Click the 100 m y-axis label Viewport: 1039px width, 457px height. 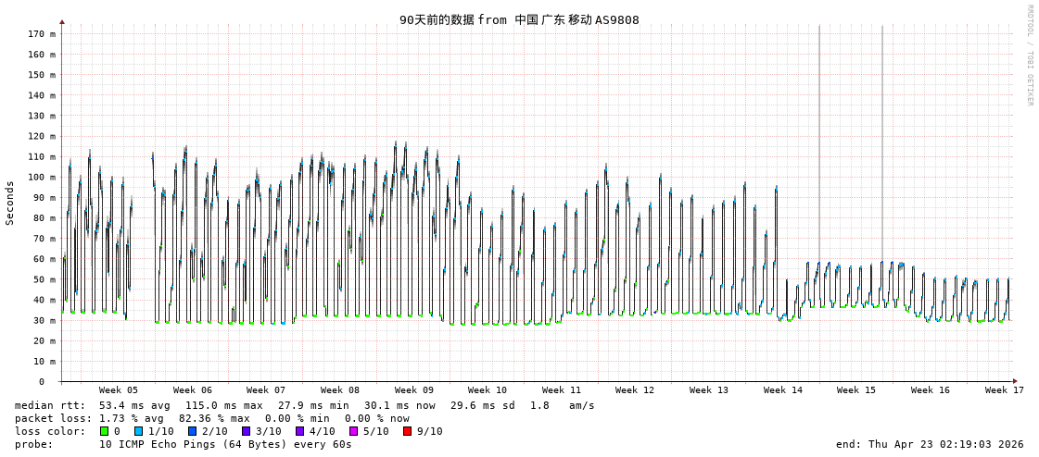(x=41, y=178)
